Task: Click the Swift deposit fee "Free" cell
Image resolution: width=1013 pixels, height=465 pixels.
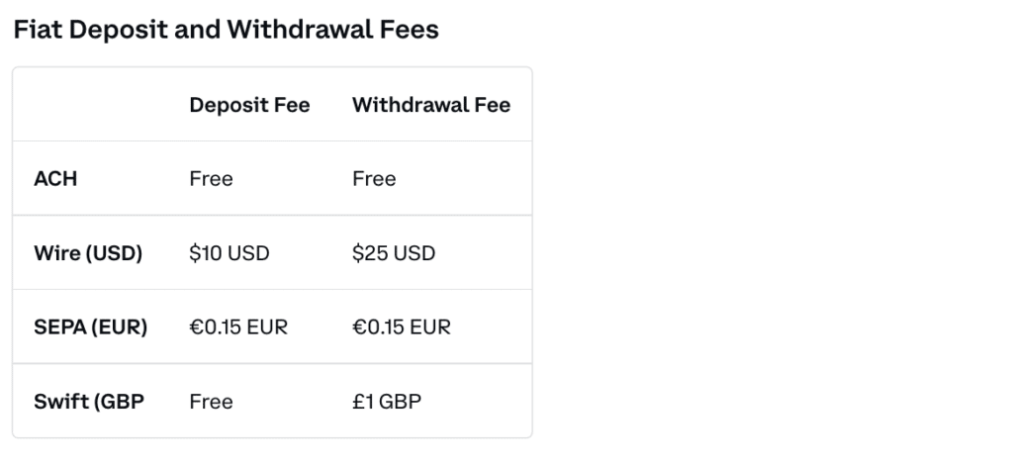Action: pos(211,402)
